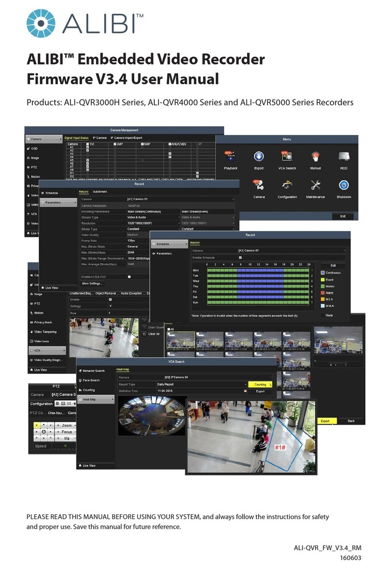Click the Shutdown icon in Menu
This screenshot has height=569, width=390.
[x=344, y=185]
